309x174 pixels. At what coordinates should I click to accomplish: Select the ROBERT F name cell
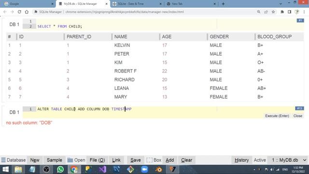tap(126, 71)
